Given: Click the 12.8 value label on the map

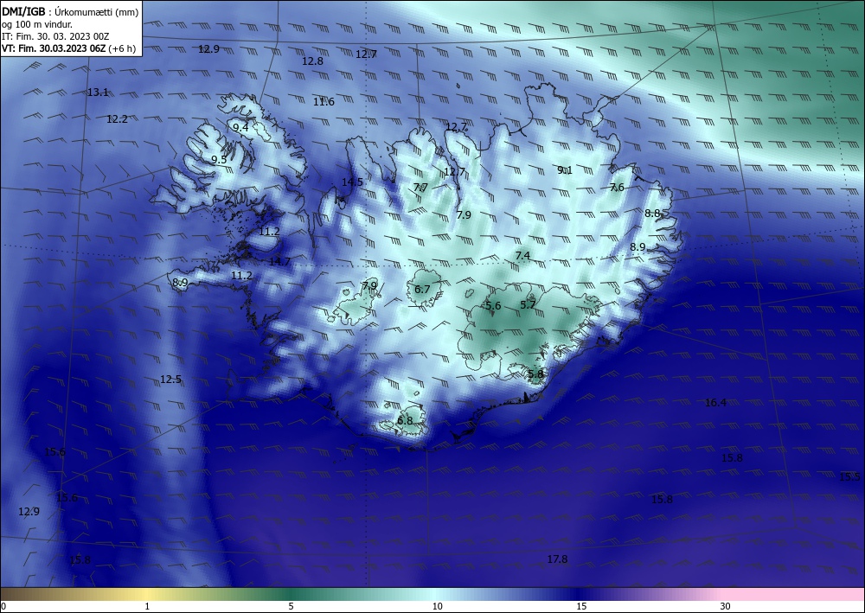Looking at the screenshot, I should (313, 61).
